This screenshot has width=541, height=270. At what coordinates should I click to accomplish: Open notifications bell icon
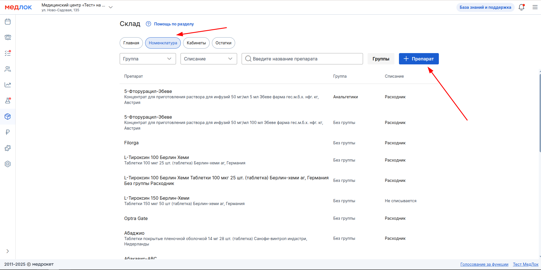click(x=521, y=7)
